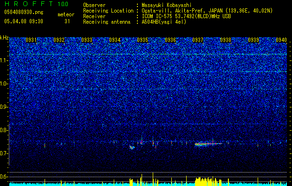Click the 0937 time marker

point(198,40)
